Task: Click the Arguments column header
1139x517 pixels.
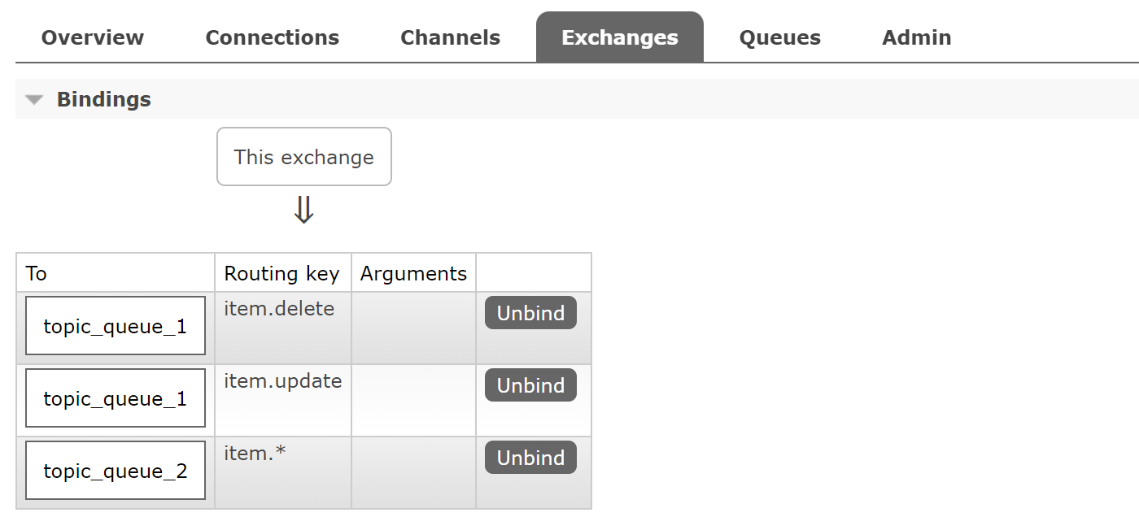Action: click(413, 273)
